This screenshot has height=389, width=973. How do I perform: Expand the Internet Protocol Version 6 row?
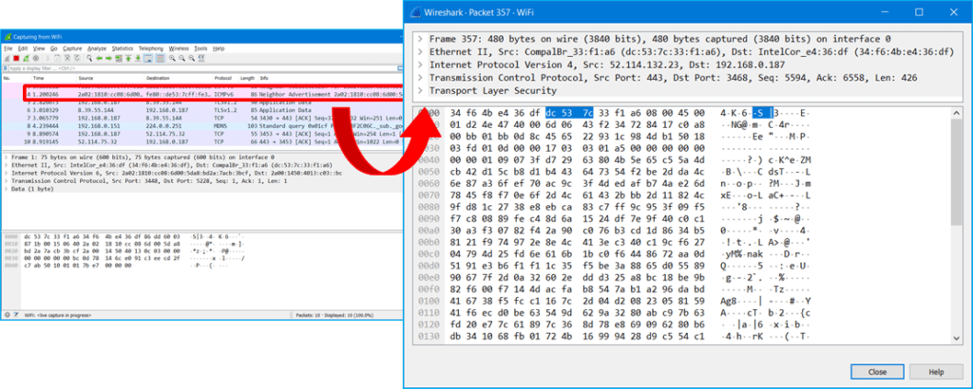pyautogui.click(x=6, y=174)
